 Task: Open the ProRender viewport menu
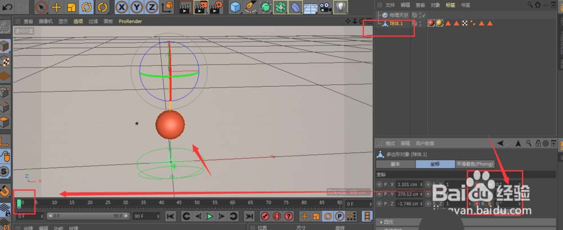pyautogui.click(x=130, y=21)
